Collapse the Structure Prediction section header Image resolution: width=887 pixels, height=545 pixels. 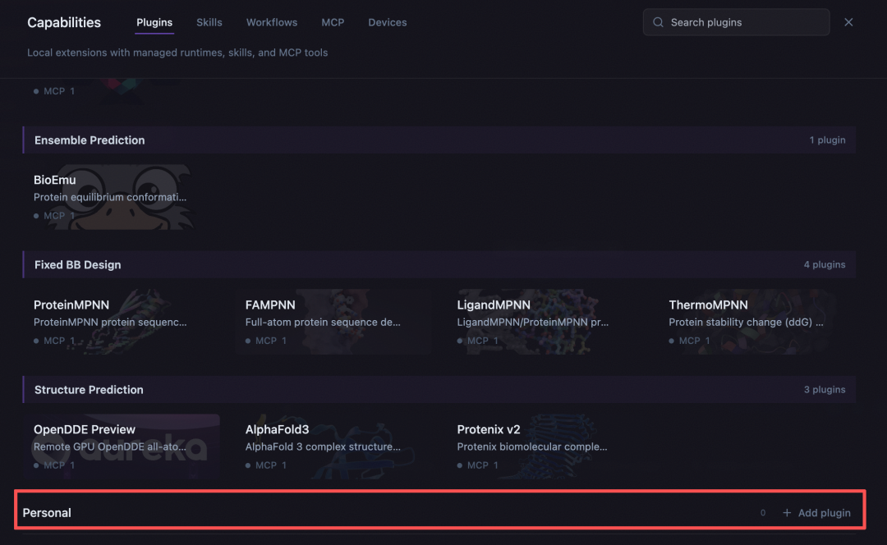click(439, 390)
